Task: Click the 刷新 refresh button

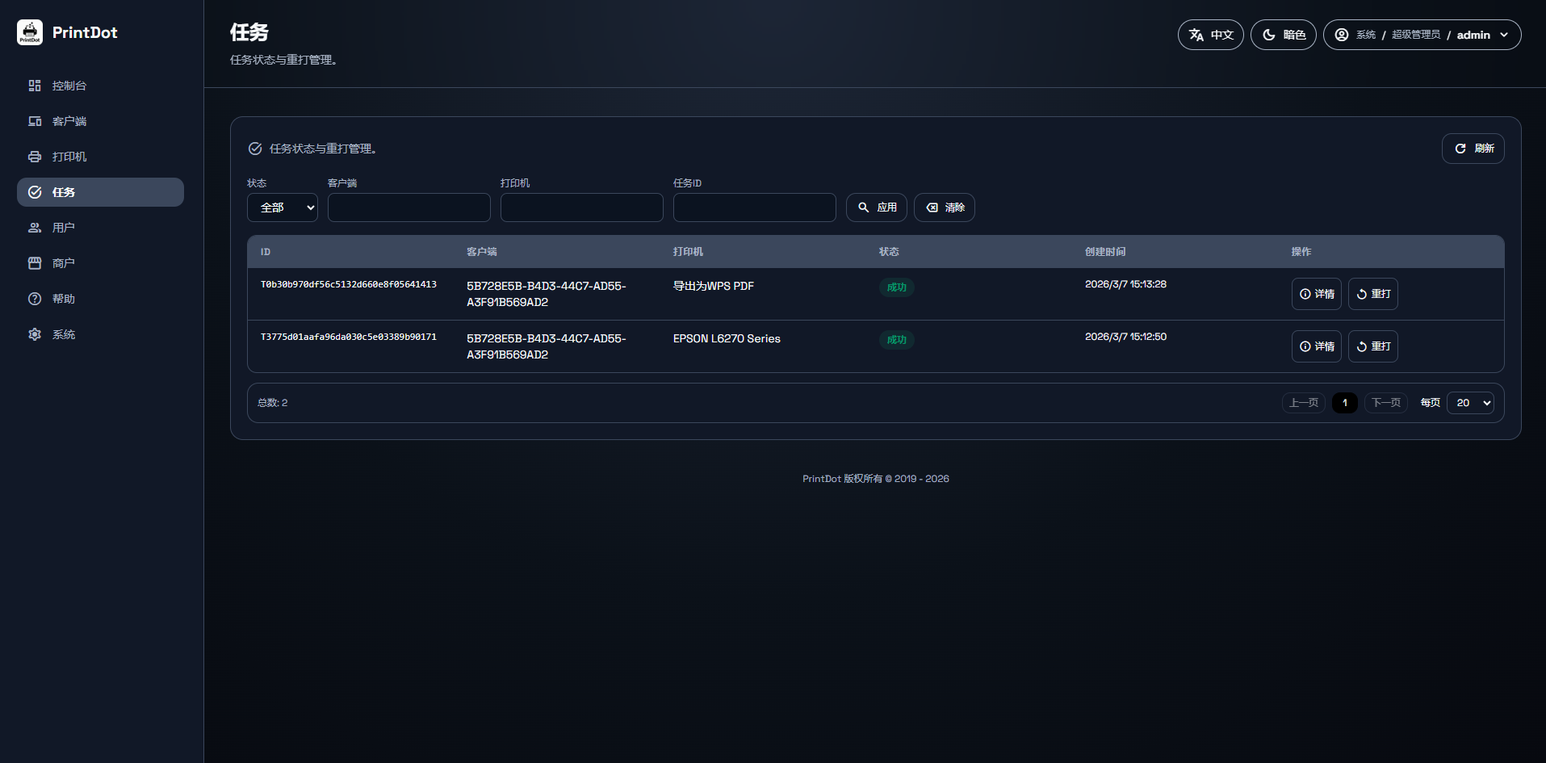Action: [x=1473, y=149]
